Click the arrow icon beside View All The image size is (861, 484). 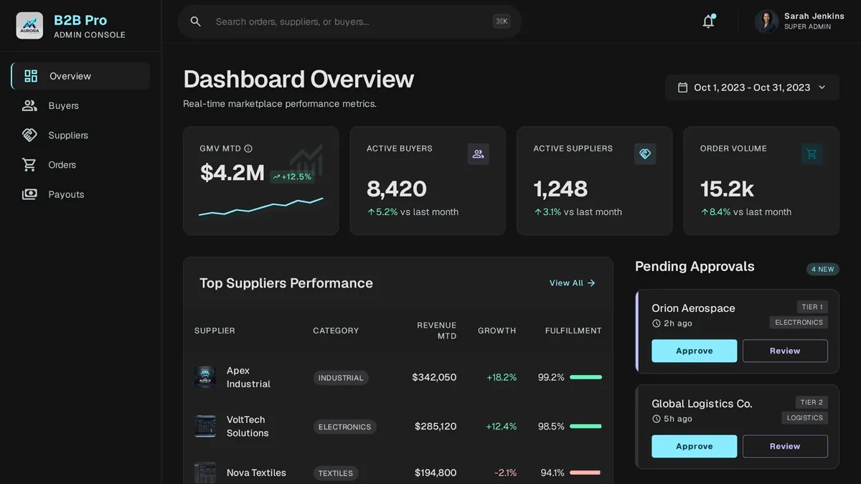pyautogui.click(x=591, y=283)
